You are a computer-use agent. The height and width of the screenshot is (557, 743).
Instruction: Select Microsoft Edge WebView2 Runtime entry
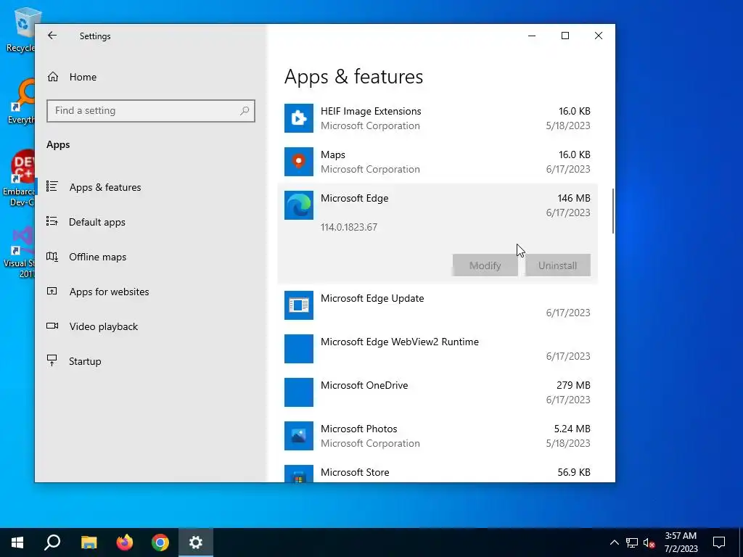(437, 349)
